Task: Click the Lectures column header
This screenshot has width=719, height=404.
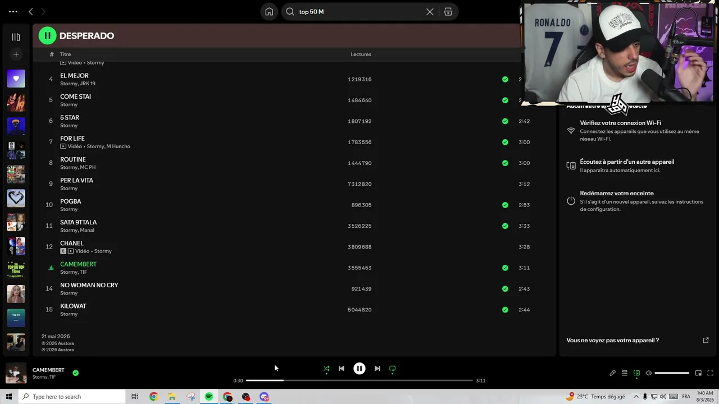Action: (361, 54)
